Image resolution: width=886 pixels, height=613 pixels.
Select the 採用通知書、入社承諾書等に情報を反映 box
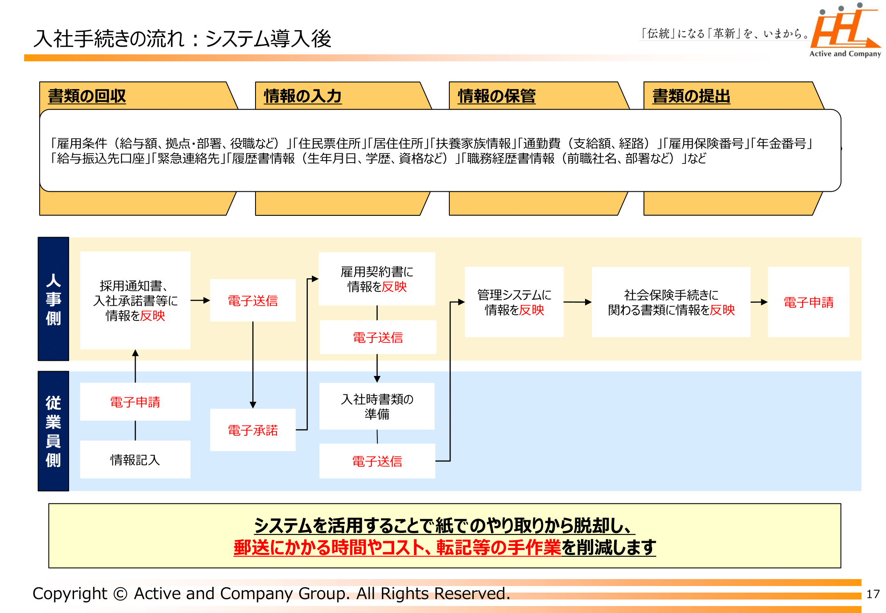tap(135, 300)
